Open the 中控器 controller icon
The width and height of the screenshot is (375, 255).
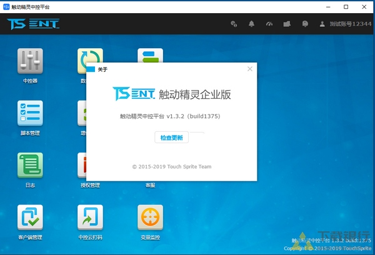pyautogui.click(x=30, y=61)
